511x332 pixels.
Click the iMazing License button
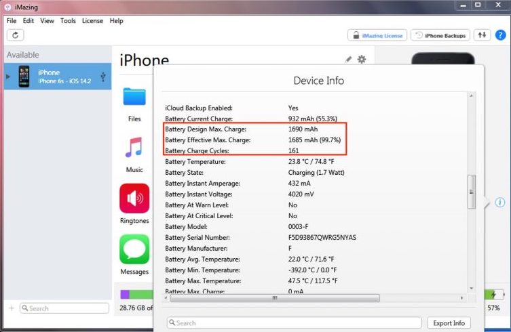(377, 35)
